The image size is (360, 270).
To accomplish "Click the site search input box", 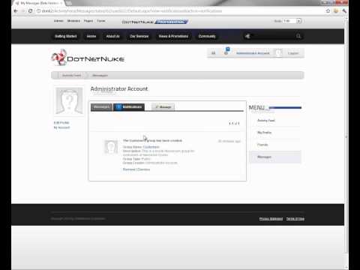I will 272,36.
